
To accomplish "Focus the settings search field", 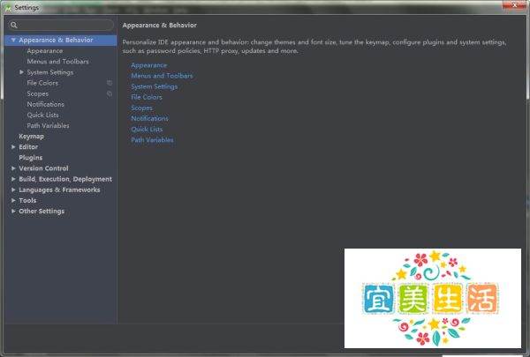I will pyautogui.click(x=61, y=25).
